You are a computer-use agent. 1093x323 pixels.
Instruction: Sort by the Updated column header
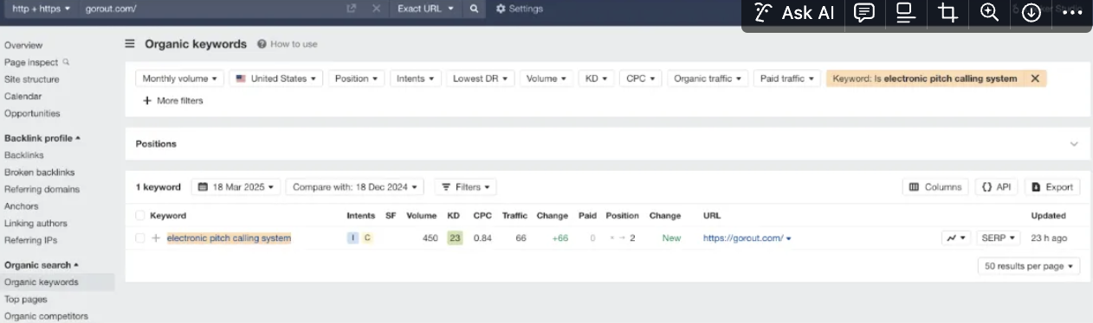click(1048, 216)
